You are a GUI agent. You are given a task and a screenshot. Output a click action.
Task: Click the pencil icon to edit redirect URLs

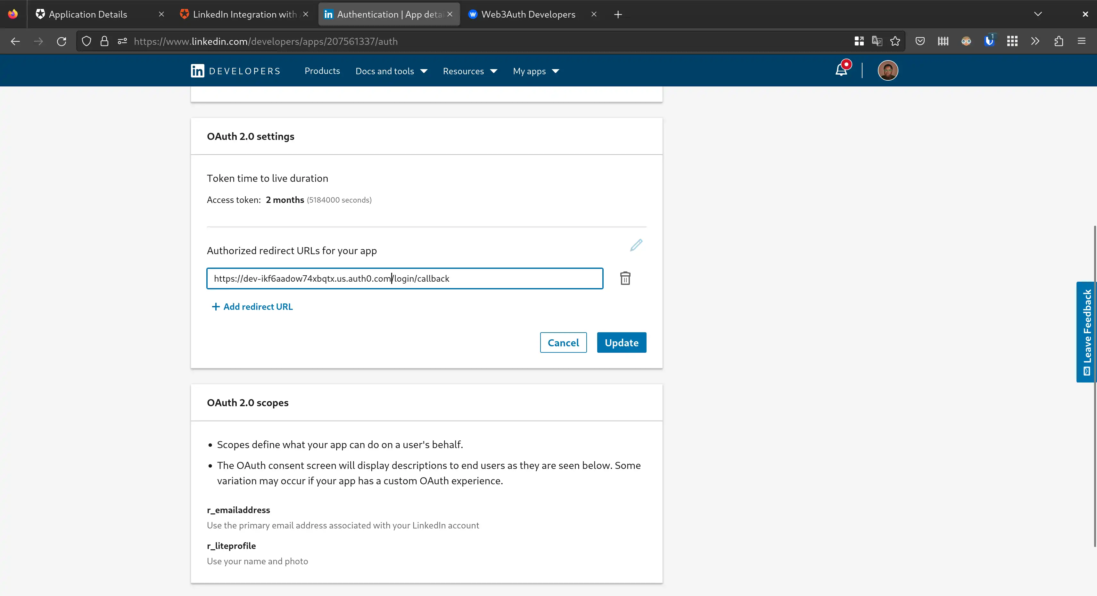(636, 245)
